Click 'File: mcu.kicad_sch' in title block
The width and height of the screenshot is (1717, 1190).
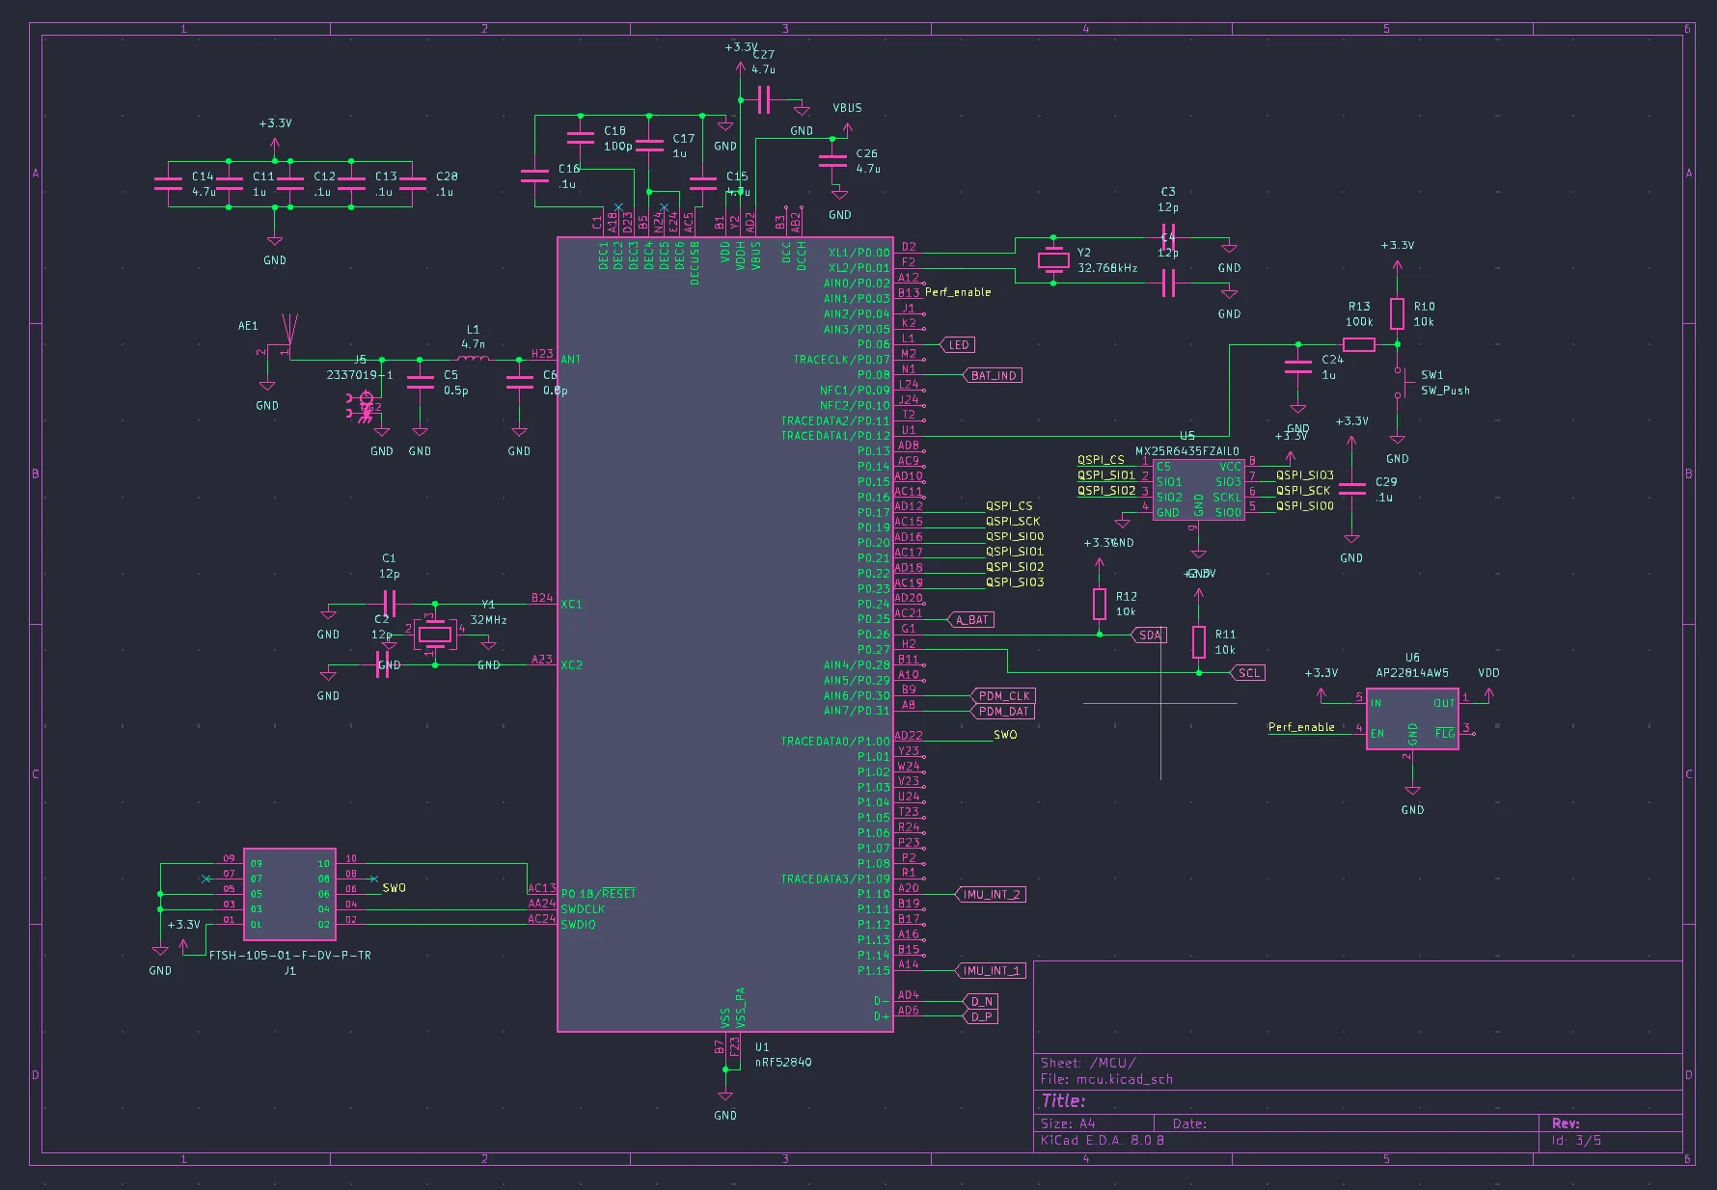[1106, 1079]
